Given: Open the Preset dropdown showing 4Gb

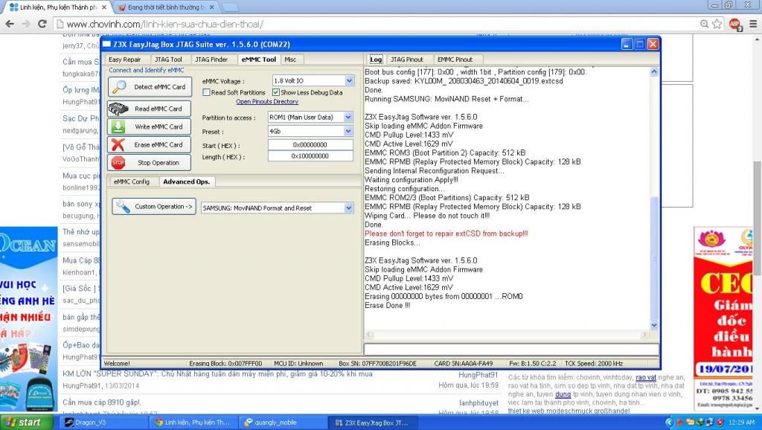Looking at the screenshot, I should coord(348,131).
